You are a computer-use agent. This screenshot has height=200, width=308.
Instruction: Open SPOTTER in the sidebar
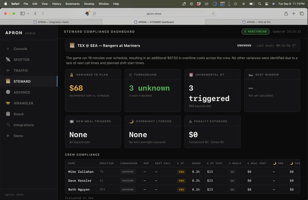(x=29, y=60)
